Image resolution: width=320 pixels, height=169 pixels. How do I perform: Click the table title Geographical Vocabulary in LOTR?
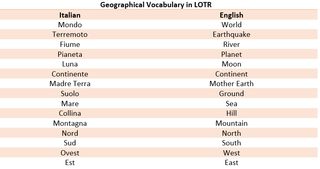[156, 5]
